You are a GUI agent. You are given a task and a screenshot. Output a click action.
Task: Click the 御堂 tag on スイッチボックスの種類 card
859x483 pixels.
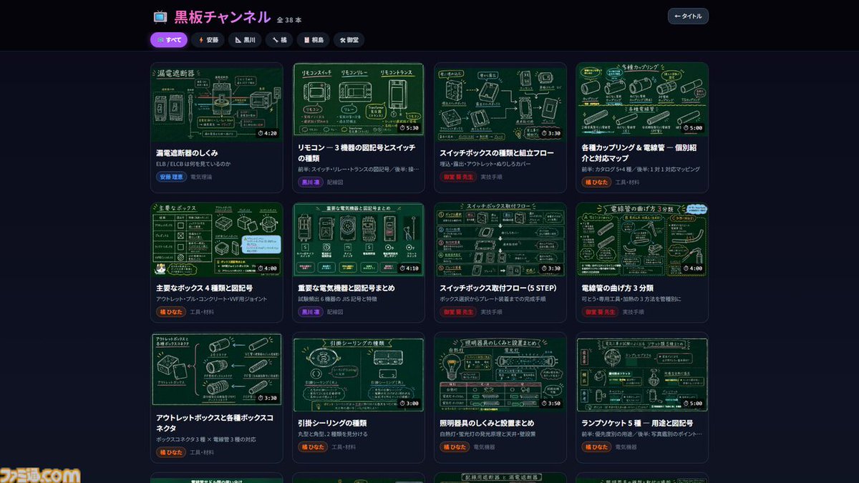tap(458, 177)
